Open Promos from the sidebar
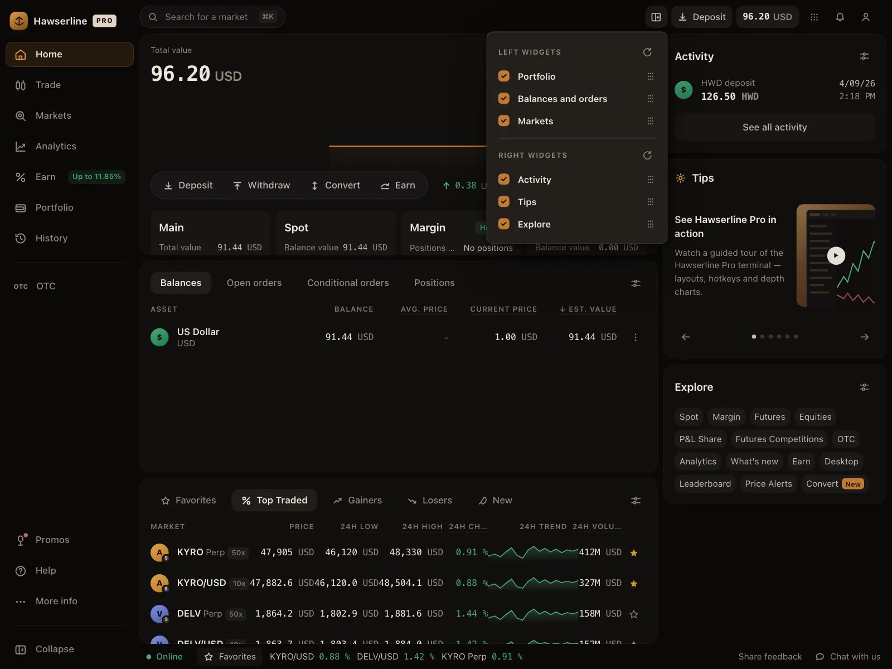 pyautogui.click(x=70, y=540)
